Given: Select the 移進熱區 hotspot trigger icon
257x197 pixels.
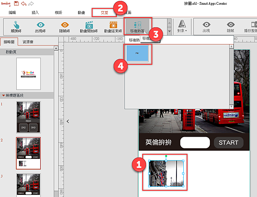Looking at the screenshot, I should pos(137,27).
